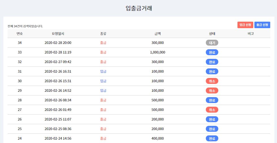Click the 완료 badge for transaction 33
This screenshot has width=277, height=143.
(212, 52)
